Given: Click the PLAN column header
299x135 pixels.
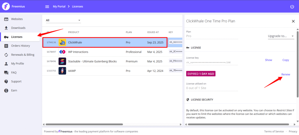Looking at the screenshot, I should 129,32.
